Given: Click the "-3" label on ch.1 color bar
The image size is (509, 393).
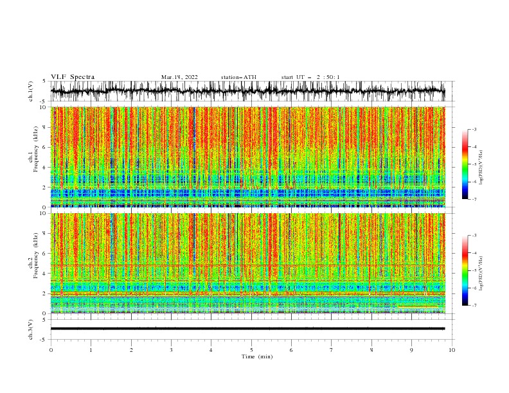Looking at the screenshot, I should point(474,129).
